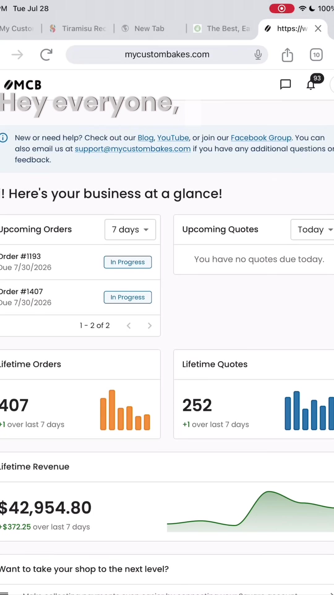Switch to The Best, Ea tab
This screenshot has height=595, width=334.
[x=222, y=29]
